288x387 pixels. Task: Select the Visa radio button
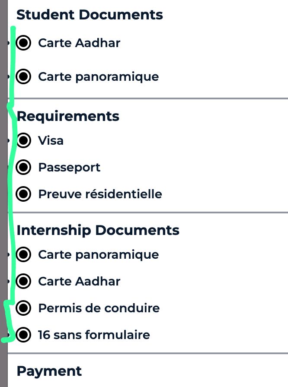[x=23, y=140]
